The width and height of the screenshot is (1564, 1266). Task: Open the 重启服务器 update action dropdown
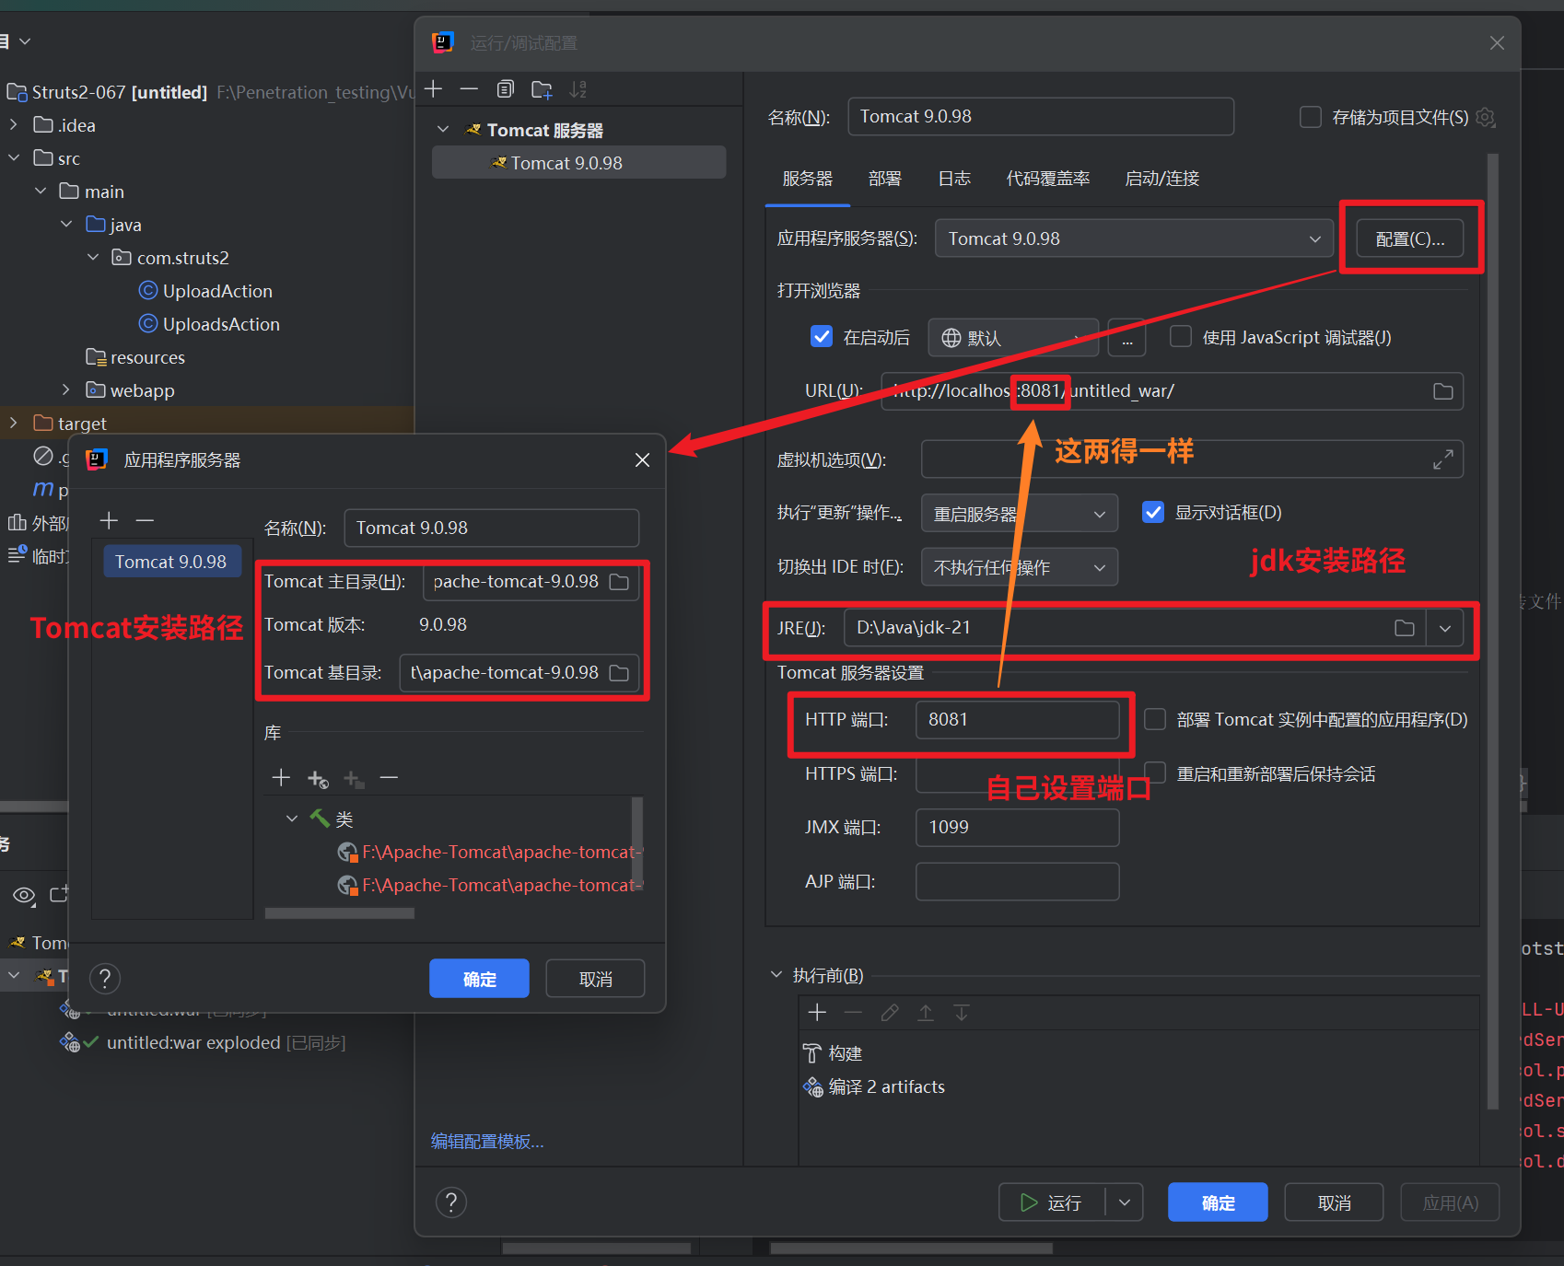click(1019, 514)
